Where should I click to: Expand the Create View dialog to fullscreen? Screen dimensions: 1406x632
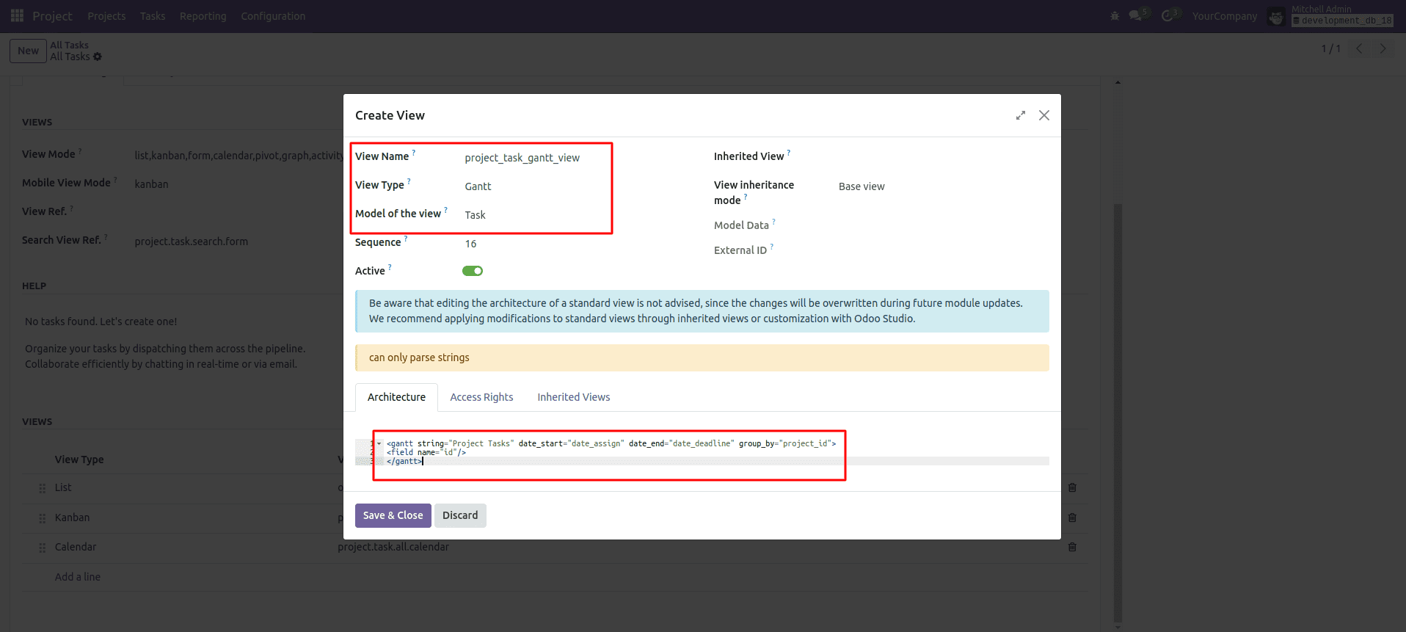click(x=1020, y=115)
